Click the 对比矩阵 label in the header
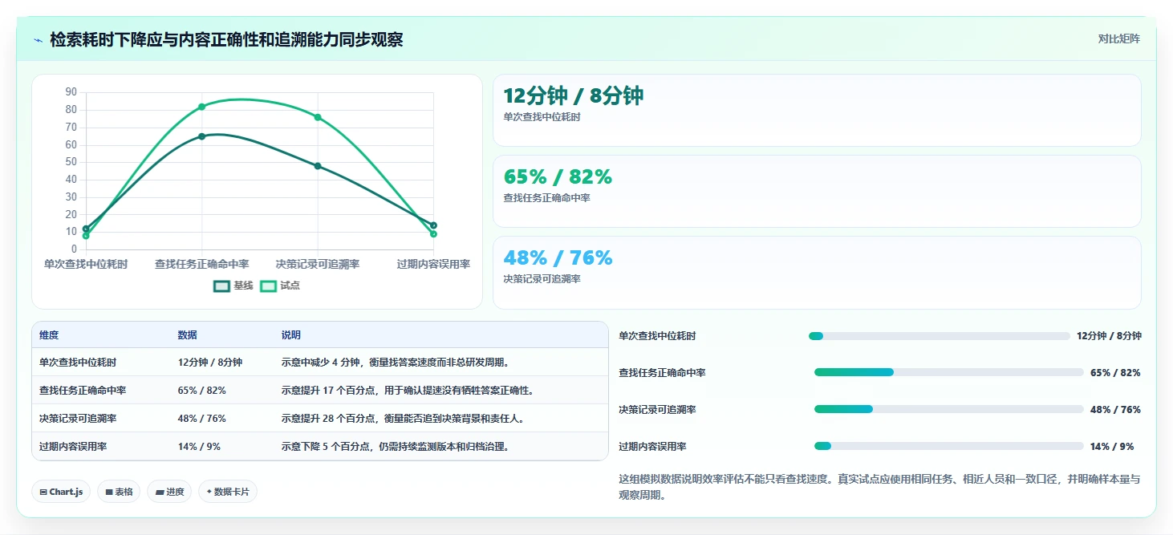Image resolution: width=1173 pixels, height=535 pixels. (1118, 39)
